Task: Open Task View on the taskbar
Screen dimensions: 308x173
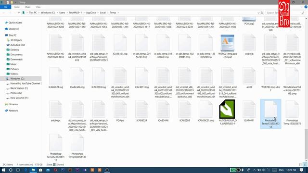Action: tap(18, 170)
